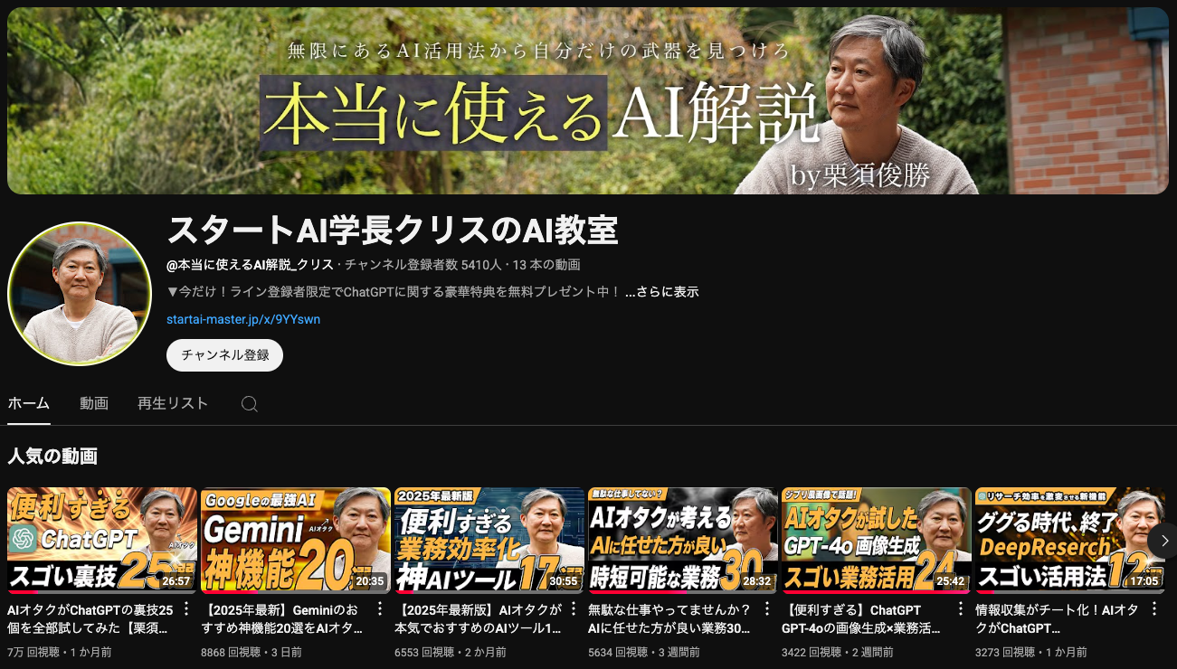Screen dimensions: 1177x669
Task: Open Gemini神機能20 video thumbnail
Action: pos(296,541)
